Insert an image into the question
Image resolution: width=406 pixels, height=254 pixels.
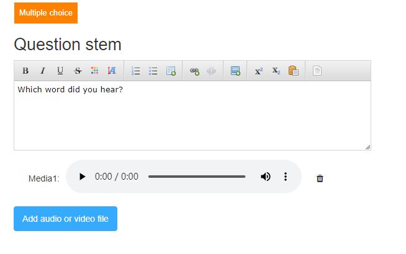[x=235, y=71]
